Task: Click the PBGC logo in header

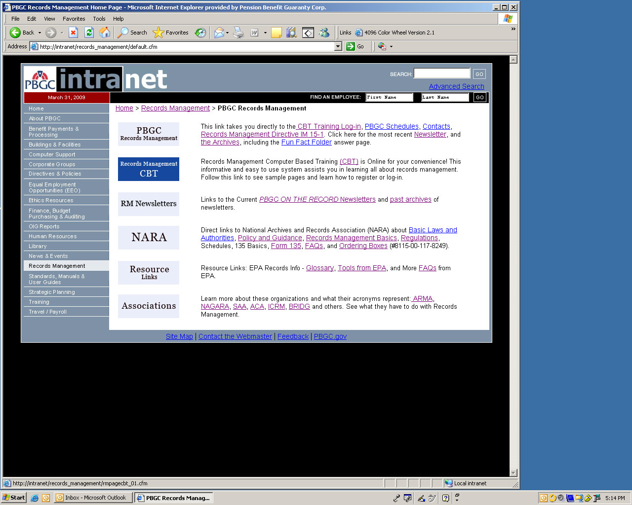Action: pos(40,79)
